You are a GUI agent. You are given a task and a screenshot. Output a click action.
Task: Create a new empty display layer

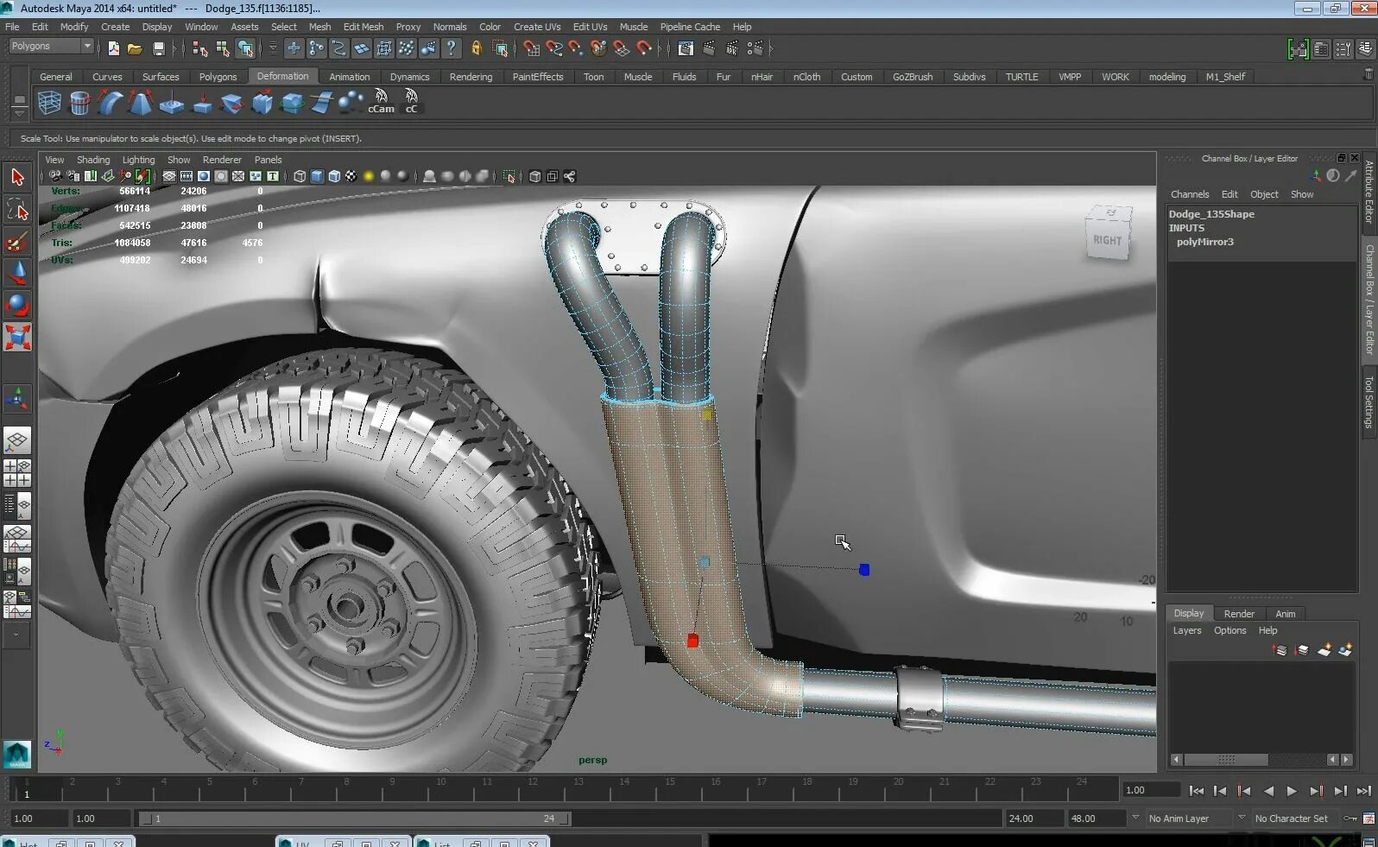[x=1324, y=650]
